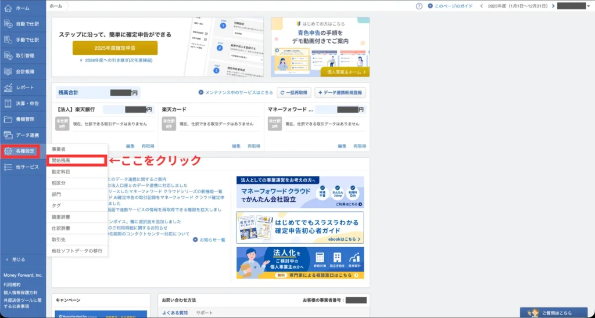This screenshot has width=595, height=318.
Task: Open かんたん会社設立 banner
Action: click(x=300, y=192)
